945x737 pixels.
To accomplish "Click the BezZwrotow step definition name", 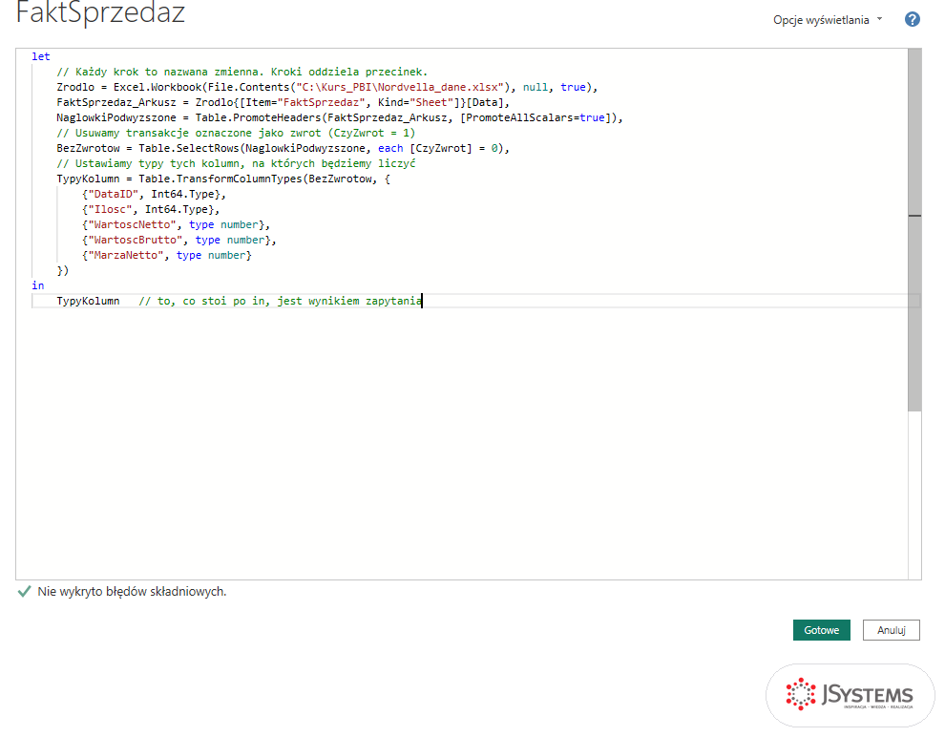I will coord(88,148).
